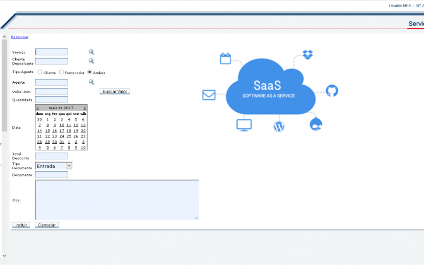Select the Ambos radio option
The width and height of the screenshot is (424, 265).
pyautogui.click(x=89, y=72)
